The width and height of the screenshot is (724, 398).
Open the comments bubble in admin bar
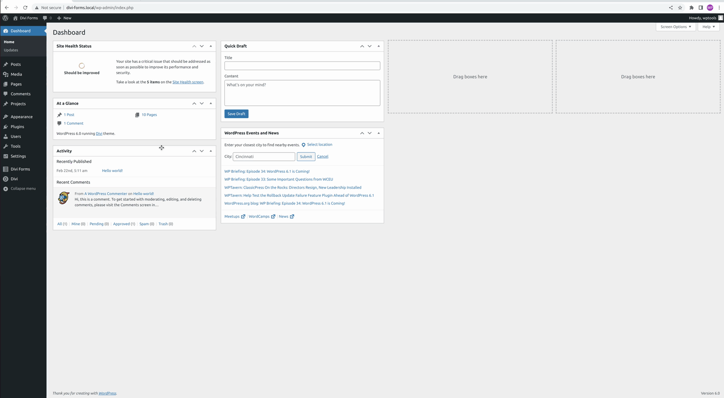point(47,18)
